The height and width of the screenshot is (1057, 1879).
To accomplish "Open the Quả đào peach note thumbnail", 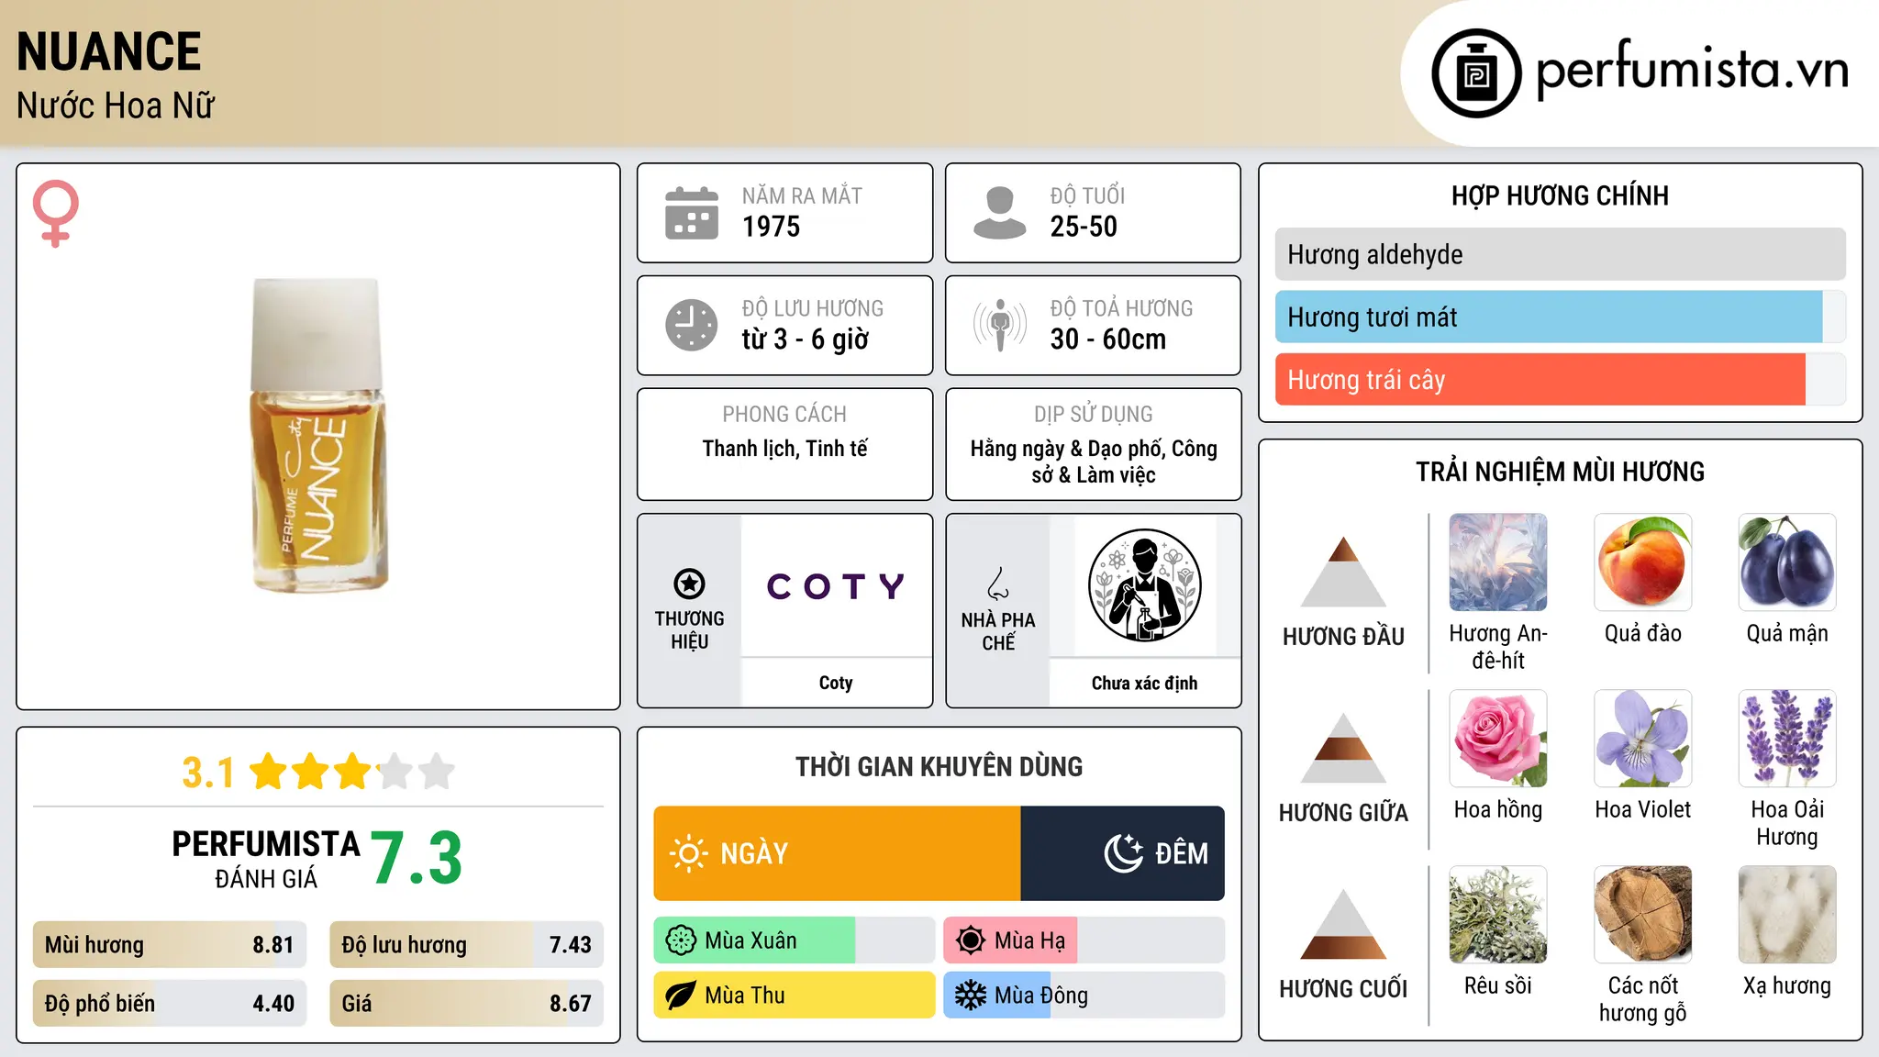I will coord(1643,562).
